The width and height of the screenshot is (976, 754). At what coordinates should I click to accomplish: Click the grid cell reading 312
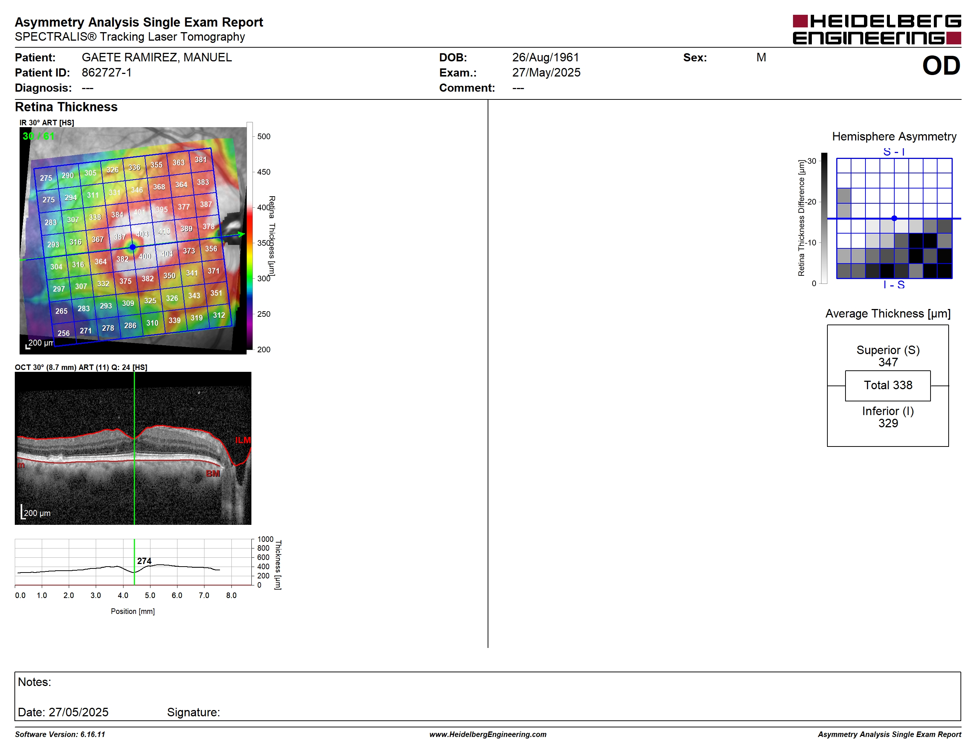coord(218,315)
